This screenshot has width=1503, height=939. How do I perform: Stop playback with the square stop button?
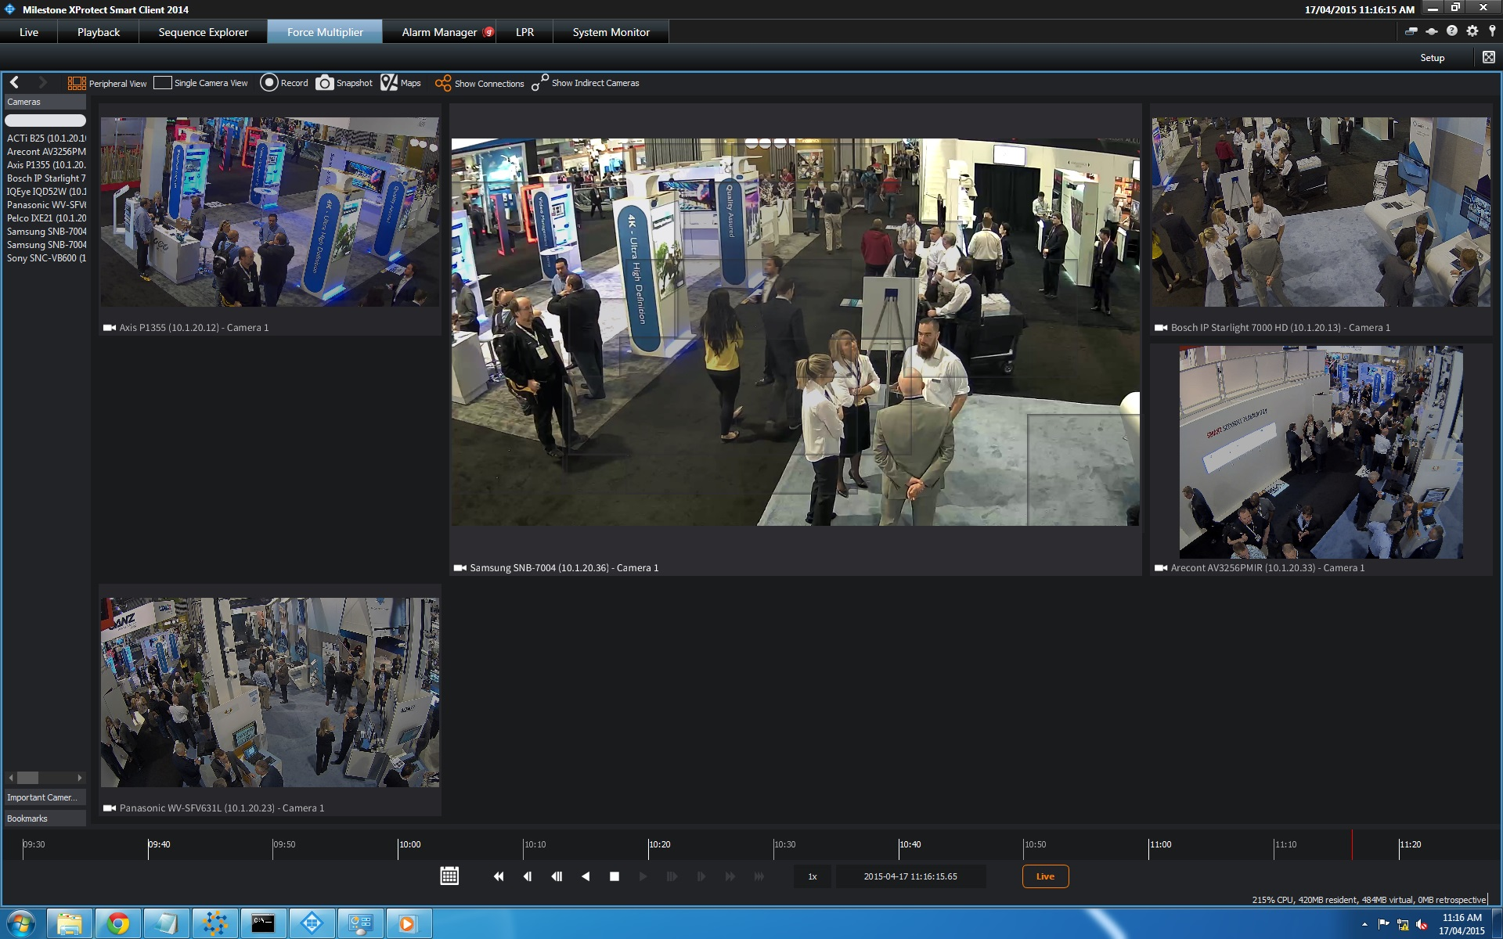pyautogui.click(x=615, y=876)
